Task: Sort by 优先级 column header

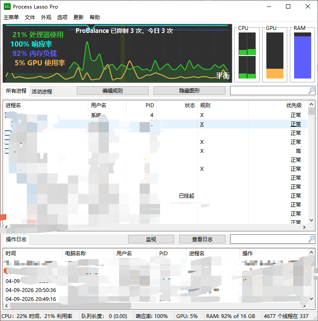Action: click(277, 105)
